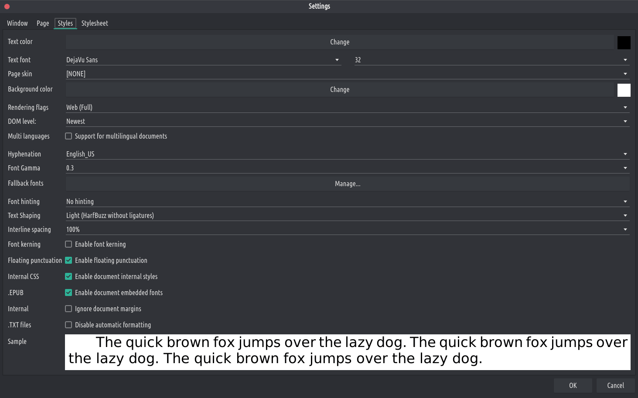Open Manage fallback fonts dialog
The width and height of the screenshot is (638, 398).
coord(347,184)
